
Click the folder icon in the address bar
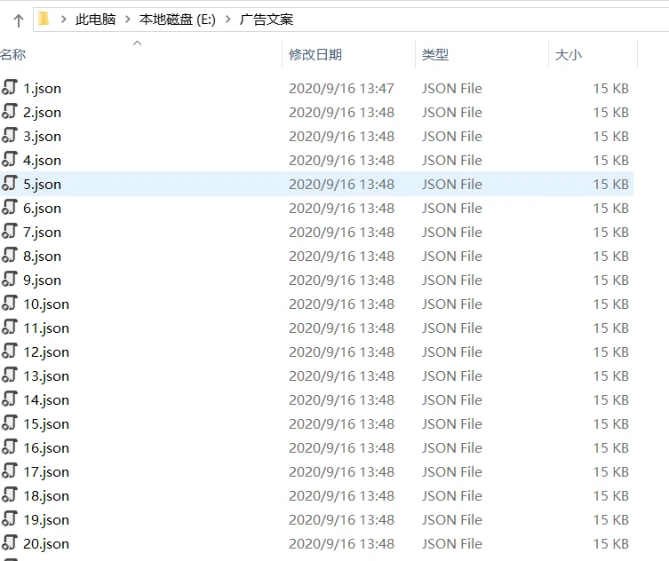44,20
